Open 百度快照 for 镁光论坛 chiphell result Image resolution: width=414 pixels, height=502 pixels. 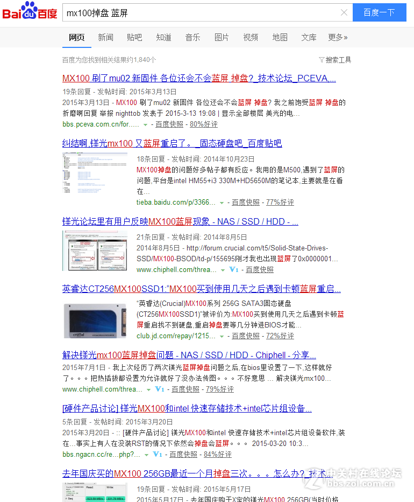pos(260,269)
